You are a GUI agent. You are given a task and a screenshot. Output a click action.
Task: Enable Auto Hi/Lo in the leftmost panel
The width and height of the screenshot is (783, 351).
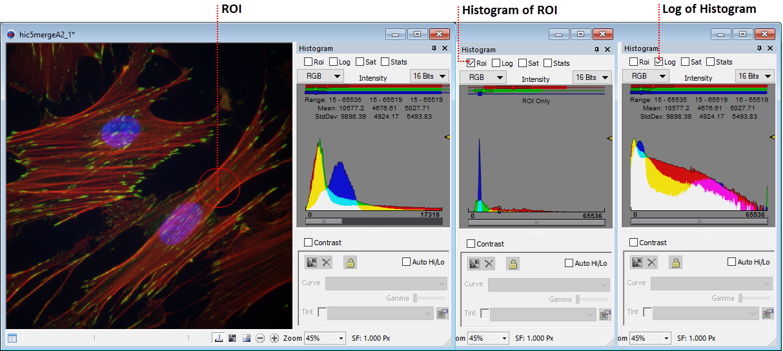pos(406,262)
